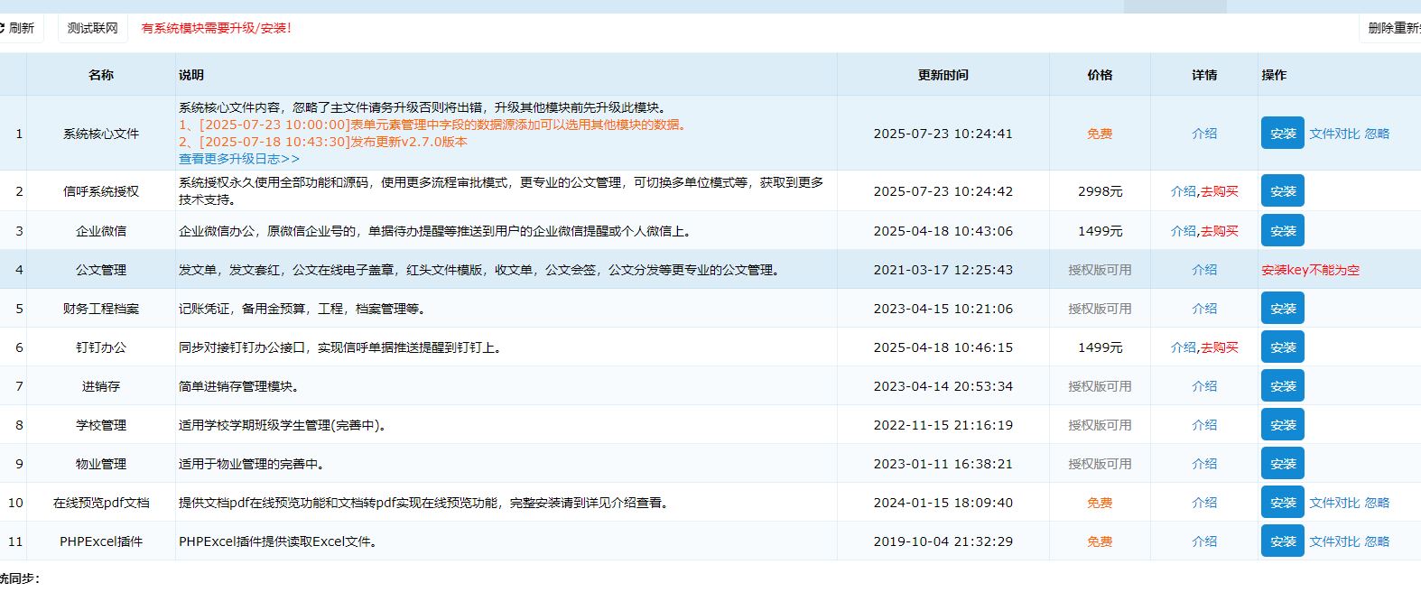Viewport: 1421px width, 592px height.
Task: Install the 财务工程档案 module
Action: (x=1282, y=309)
